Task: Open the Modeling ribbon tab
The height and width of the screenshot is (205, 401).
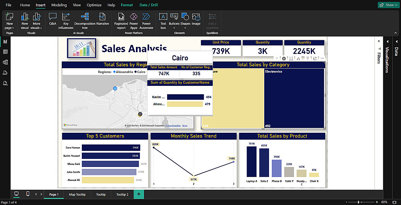Action: coord(59,5)
